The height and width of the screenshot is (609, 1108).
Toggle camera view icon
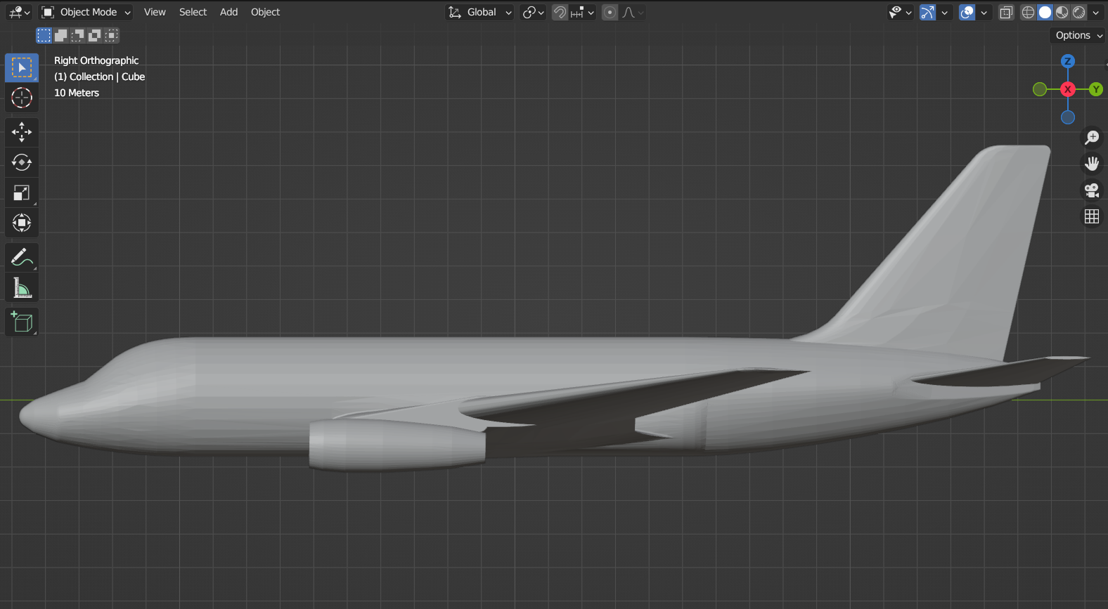coord(1091,190)
